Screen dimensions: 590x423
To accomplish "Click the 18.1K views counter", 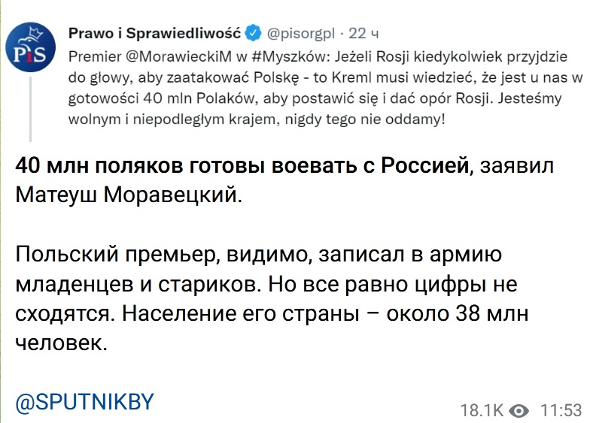I will (x=482, y=410).
